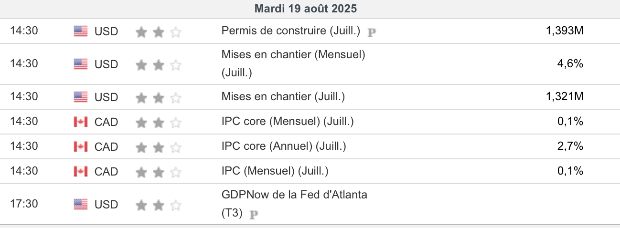This screenshot has width=620, height=228.
Task: Click the 2,7% value for IPC core (Annuel)
Action: (x=570, y=146)
